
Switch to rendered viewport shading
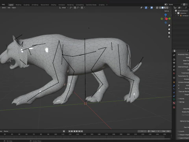click(167, 8)
